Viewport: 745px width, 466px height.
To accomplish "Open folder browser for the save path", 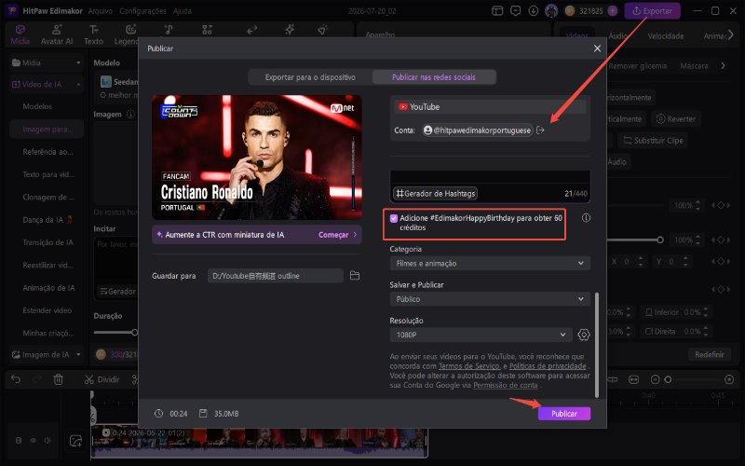I will [x=355, y=275].
